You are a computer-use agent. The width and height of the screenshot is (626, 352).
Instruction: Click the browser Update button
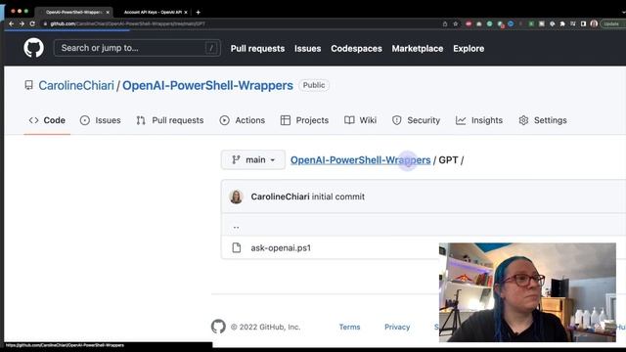(611, 23)
